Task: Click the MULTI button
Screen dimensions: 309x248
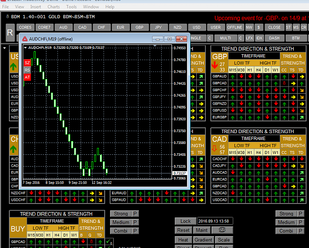Action: pos(225,38)
